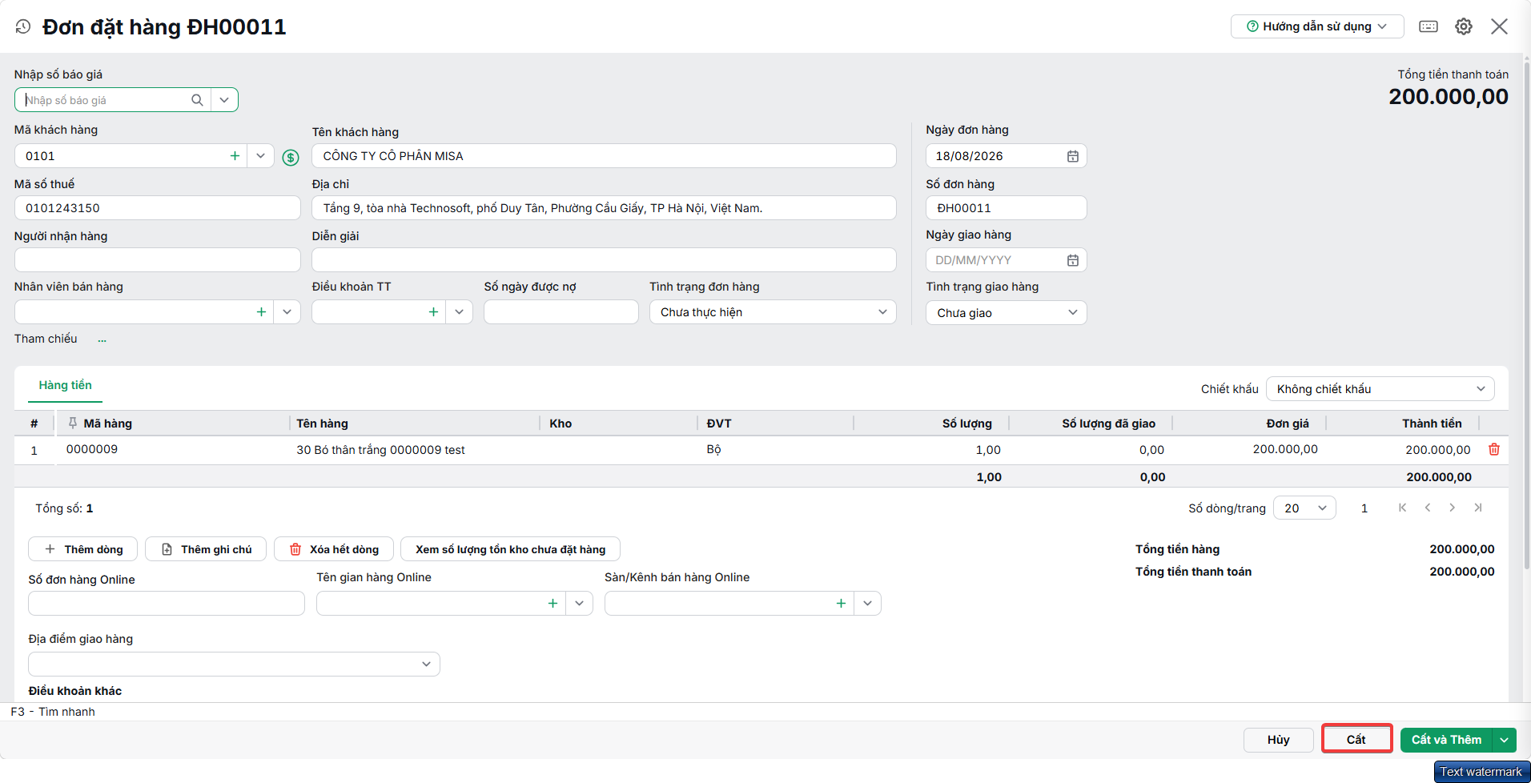Click Thêm ghi chú button
Screen dimensions: 1531x783
[x=206, y=549]
